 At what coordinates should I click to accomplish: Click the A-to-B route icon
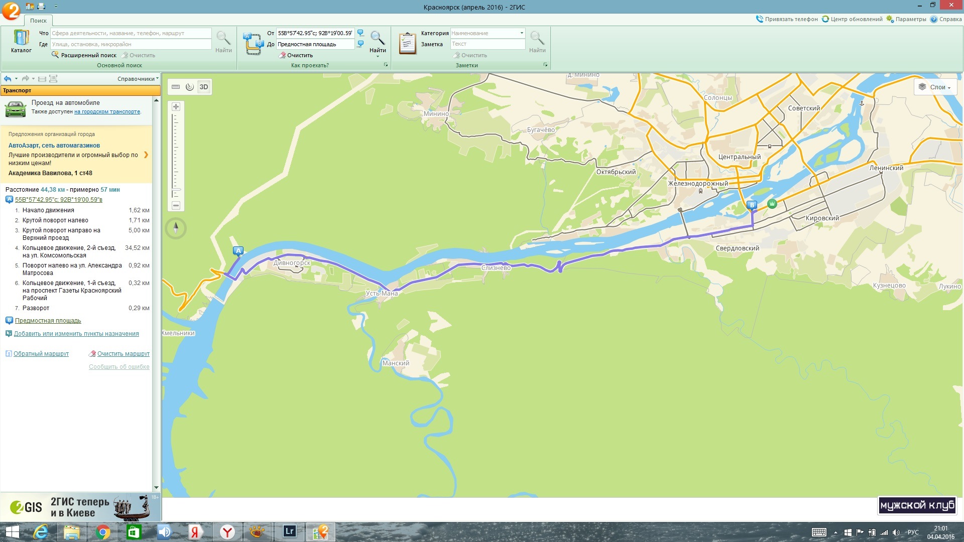pos(254,44)
